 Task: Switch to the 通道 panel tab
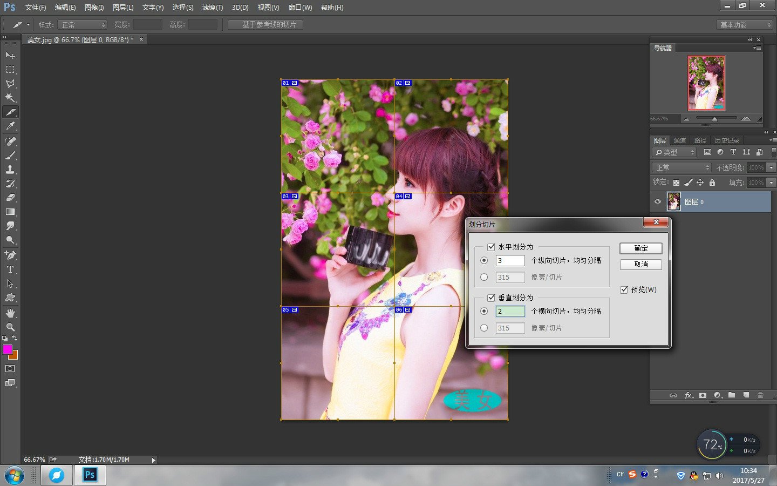point(679,140)
